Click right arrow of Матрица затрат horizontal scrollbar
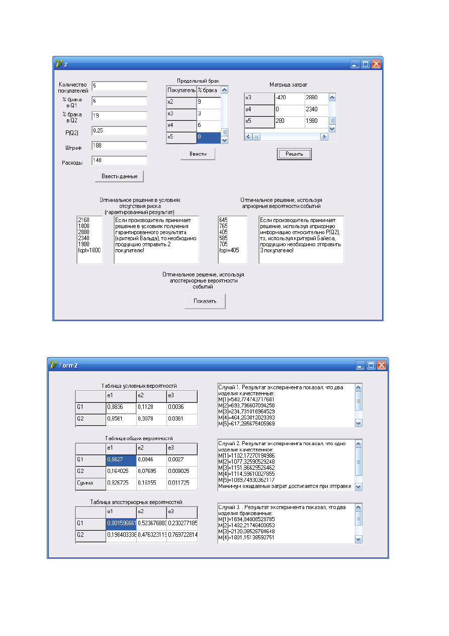The image size is (449, 636). point(324,136)
